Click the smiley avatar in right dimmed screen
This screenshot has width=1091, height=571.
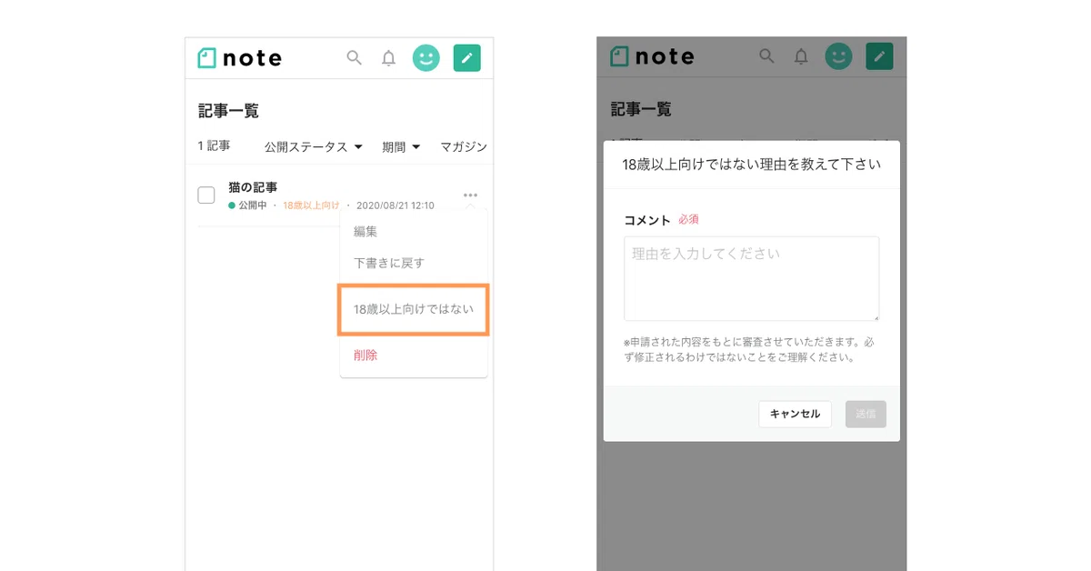[x=838, y=56]
